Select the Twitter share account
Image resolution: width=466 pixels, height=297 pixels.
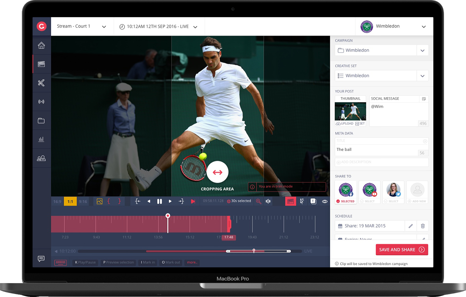[x=393, y=192]
